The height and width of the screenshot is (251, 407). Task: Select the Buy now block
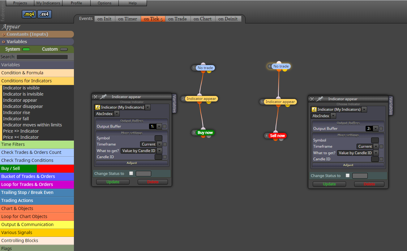click(x=205, y=133)
